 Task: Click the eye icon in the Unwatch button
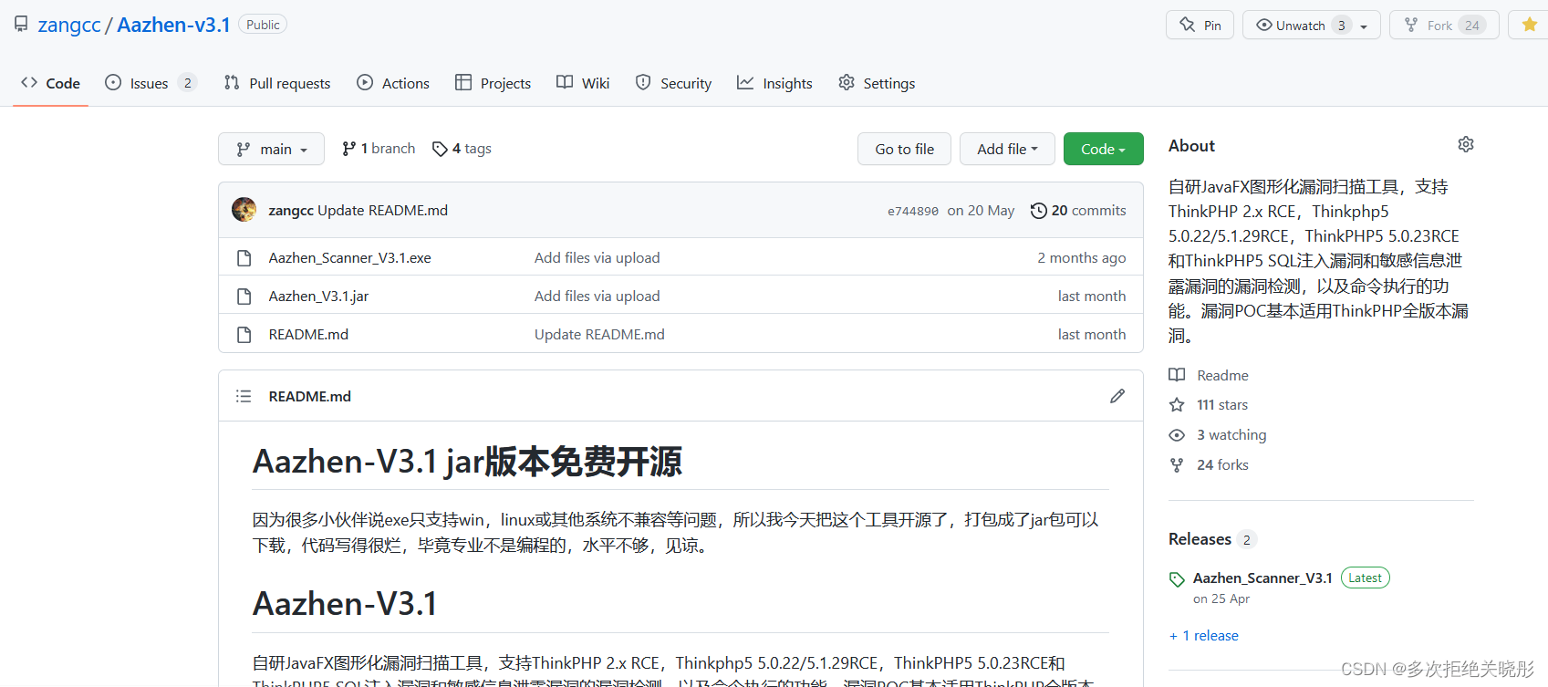pyautogui.click(x=1264, y=25)
